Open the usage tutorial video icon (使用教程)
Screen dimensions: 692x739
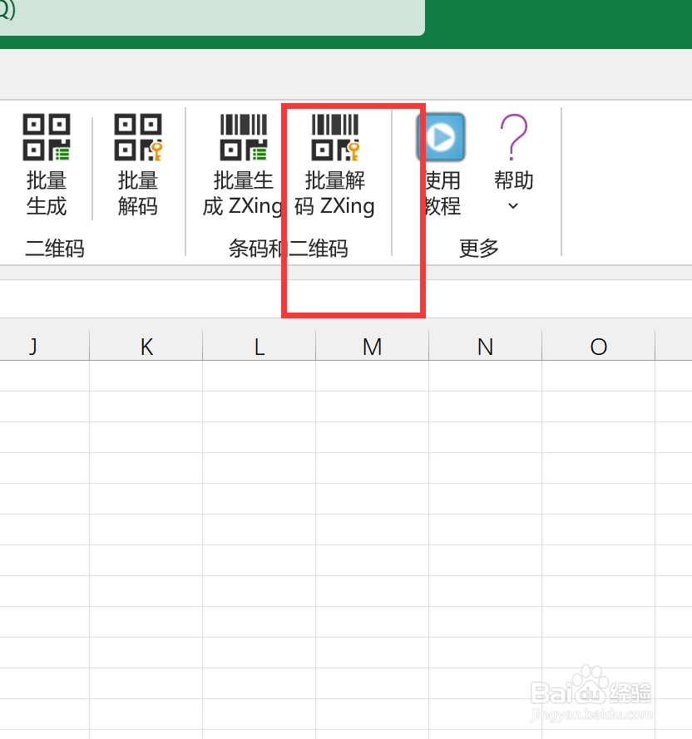point(441,137)
